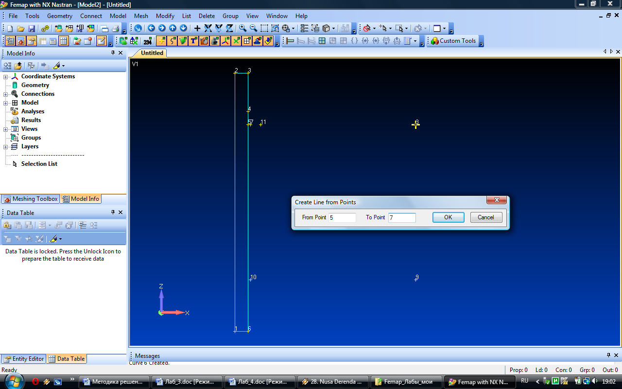Screen dimensions: 622x389
Task: Click the RU language indicator
Action: (x=525, y=381)
